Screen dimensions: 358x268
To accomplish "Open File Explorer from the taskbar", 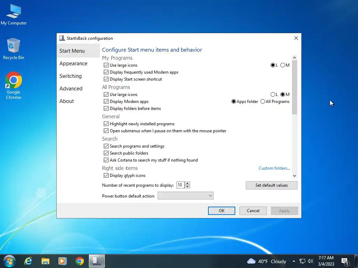I will pyautogui.click(x=45, y=261).
